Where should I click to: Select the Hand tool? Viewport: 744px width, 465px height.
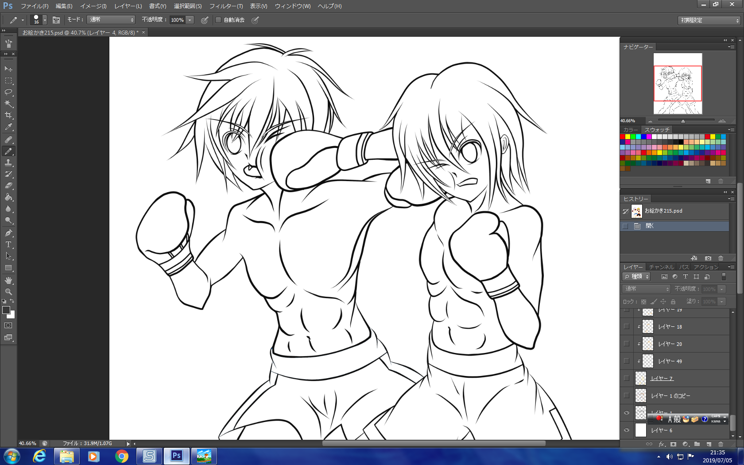[8, 280]
